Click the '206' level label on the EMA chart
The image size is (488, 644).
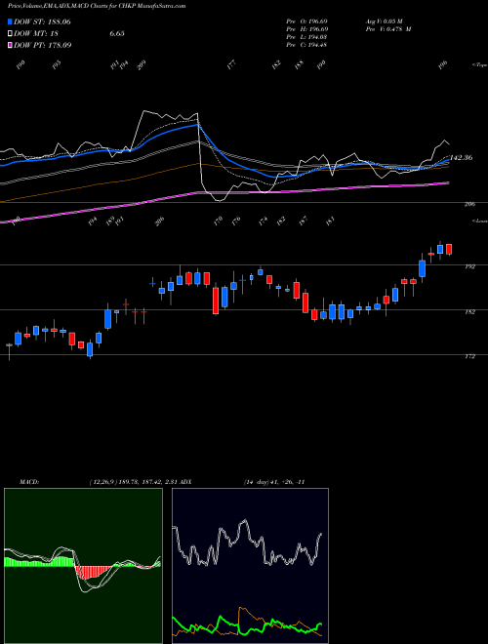(x=469, y=204)
